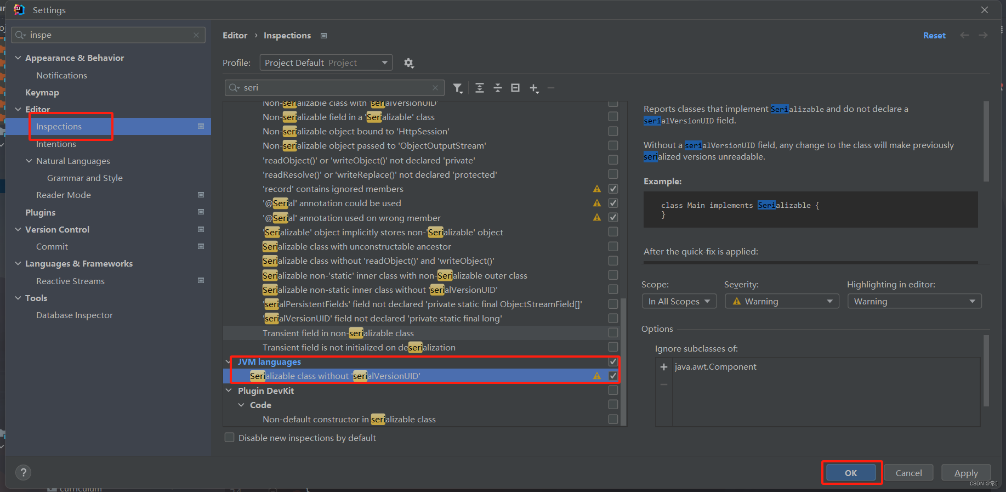
Task: Select the java.awt.Component entry in Options
Action: (x=715, y=367)
